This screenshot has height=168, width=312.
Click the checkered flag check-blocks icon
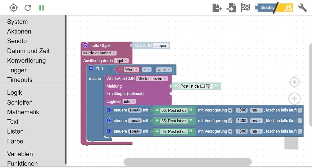pos(245,8)
